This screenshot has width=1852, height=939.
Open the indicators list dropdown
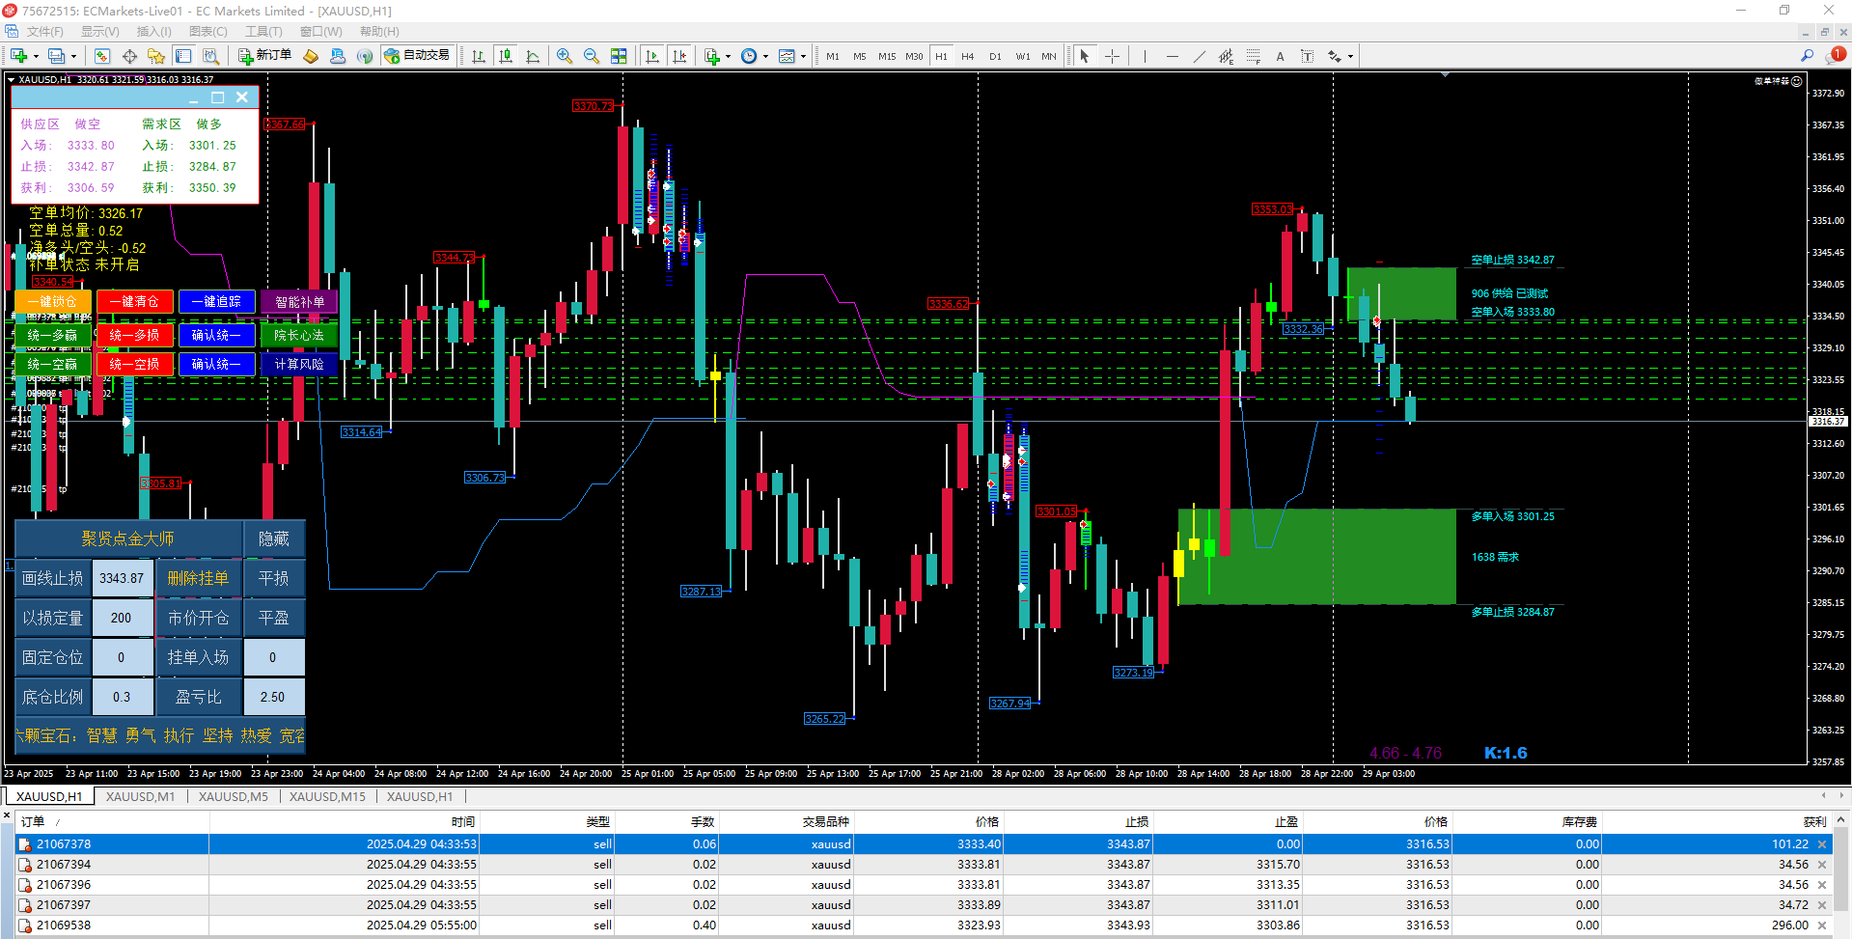pos(717,56)
